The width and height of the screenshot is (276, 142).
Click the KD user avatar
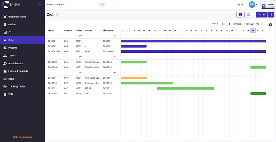(x=252, y=5)
